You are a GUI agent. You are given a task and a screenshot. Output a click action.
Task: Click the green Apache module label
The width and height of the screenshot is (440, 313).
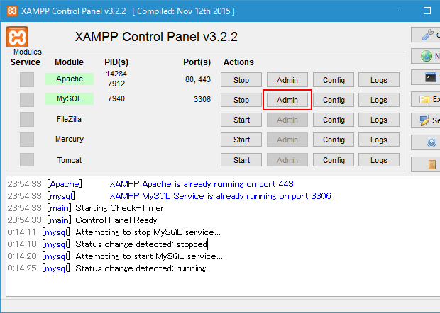(x=70, y=79)
